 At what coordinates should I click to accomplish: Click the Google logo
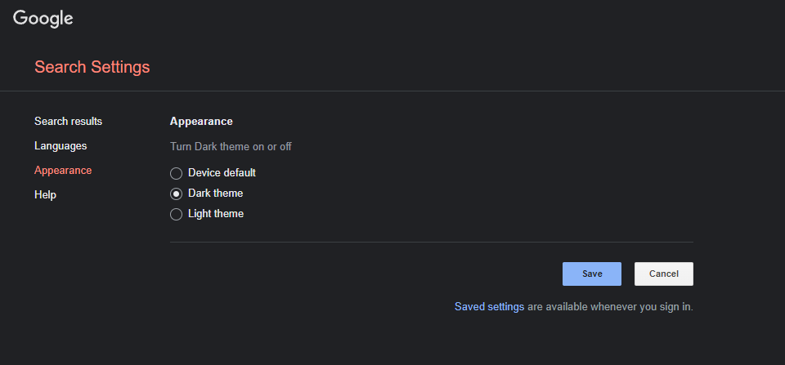pyautogui.click(x=43, y=18)
